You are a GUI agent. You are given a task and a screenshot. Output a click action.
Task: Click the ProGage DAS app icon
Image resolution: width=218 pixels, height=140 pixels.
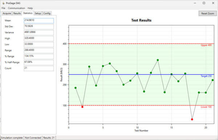click(4, 3)
